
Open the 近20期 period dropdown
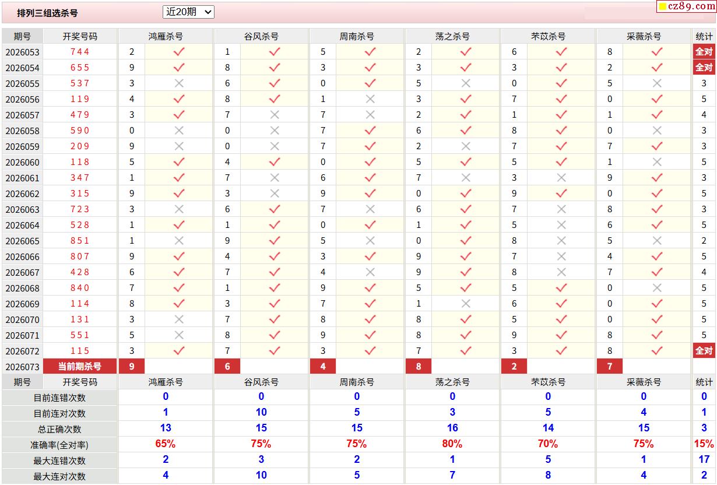pos(188,12)
